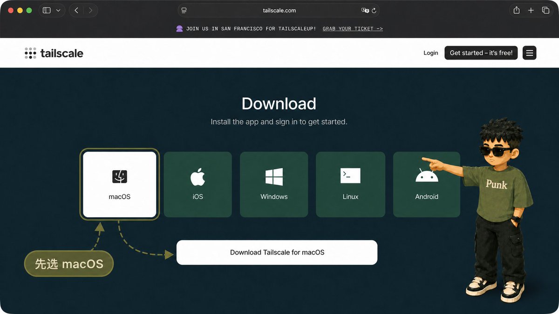Open the Login link
Image resolution: width=559 pixels, height=314 pixels.
pos(431,53)
